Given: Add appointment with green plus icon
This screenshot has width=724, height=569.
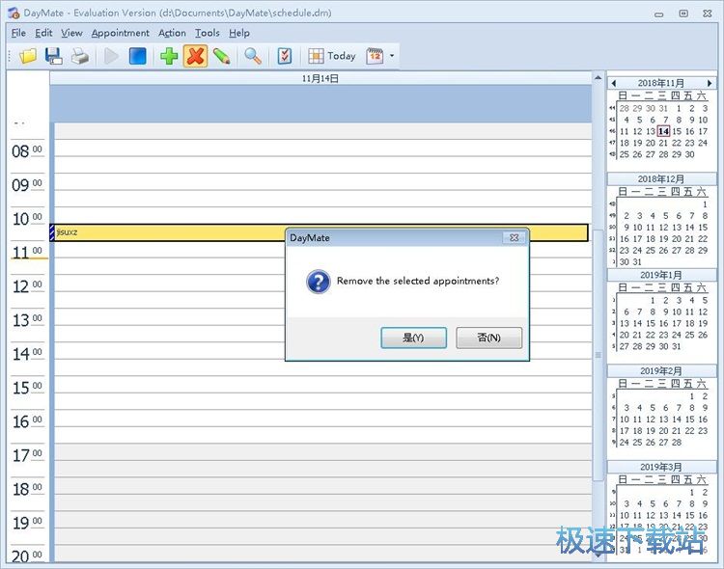Looking at the screenshot, I should pyautogui.click(x=169, y=56).
